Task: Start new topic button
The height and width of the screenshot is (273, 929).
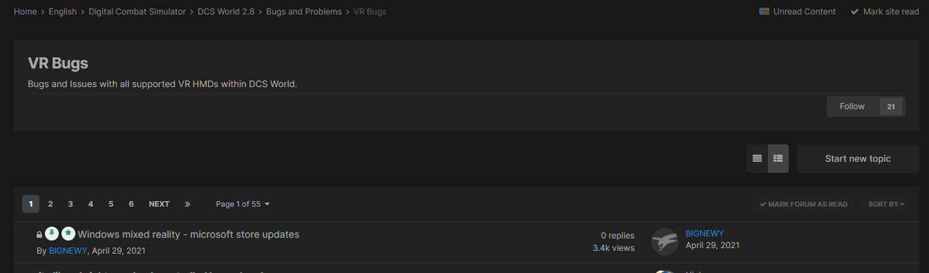Action: (858, 158)
